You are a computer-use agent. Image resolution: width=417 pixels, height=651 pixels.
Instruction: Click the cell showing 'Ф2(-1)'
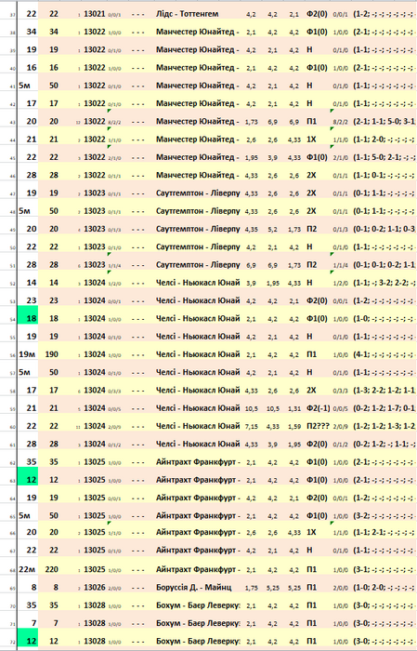[x=318, y=407]
